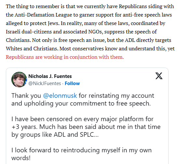This screenshot has width=178, height=164.
Task: Follow the red 'Republicans are working in conjunction' link
Action: point(65,57)
